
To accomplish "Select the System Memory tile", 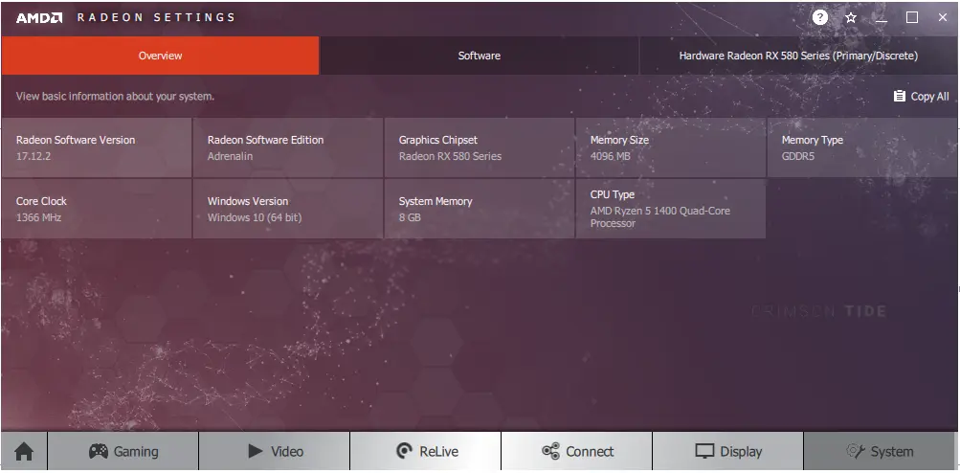I will coord(480,209).
